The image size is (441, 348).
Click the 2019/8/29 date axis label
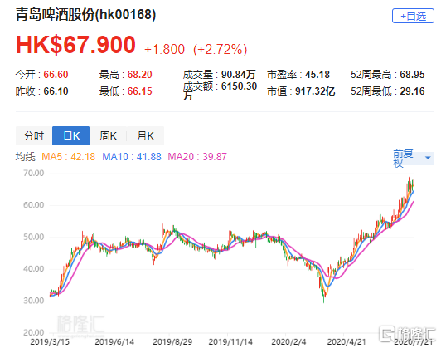tap(172, 342)
